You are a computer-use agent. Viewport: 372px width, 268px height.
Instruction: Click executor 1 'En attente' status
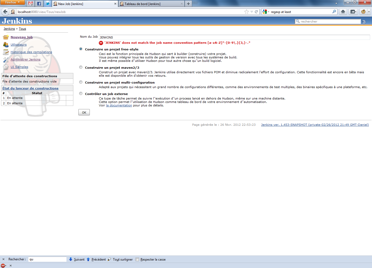click(x=15, y=98)
